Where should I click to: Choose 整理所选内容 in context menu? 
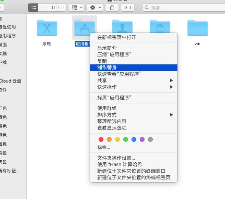134,121
